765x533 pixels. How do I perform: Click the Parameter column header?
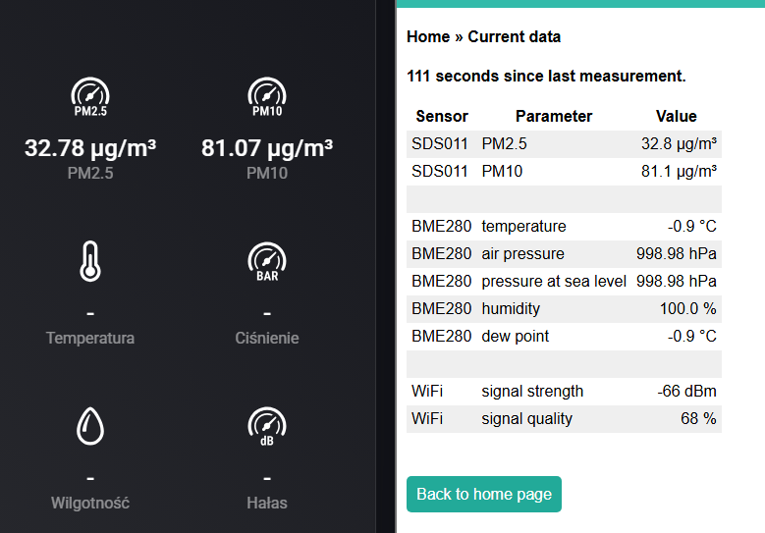pos(554,116)
